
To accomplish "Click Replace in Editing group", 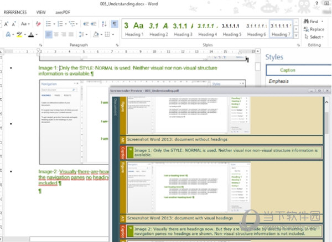I will [314, 29].
